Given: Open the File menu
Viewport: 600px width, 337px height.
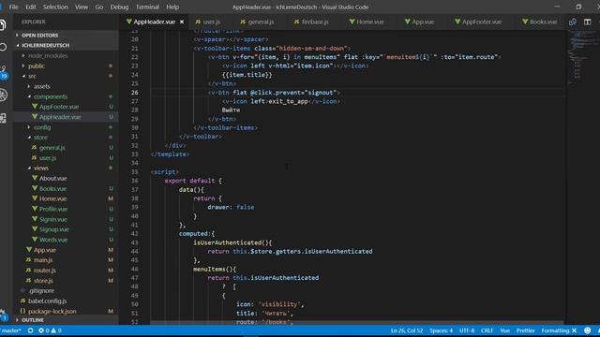Looking at the screenshot, I should click(x=14, y=7).
